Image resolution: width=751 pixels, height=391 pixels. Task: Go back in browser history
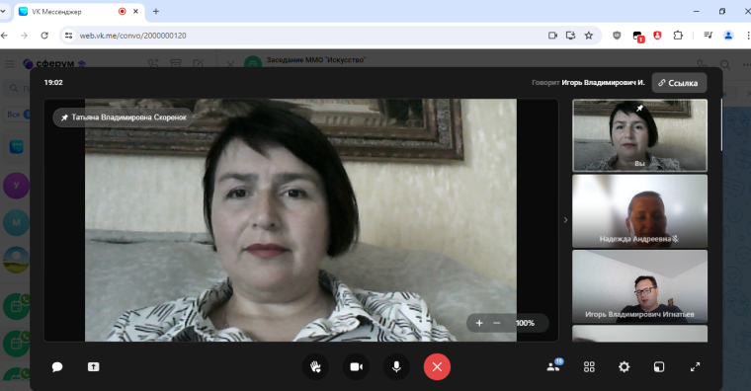[x=4, y=36]
